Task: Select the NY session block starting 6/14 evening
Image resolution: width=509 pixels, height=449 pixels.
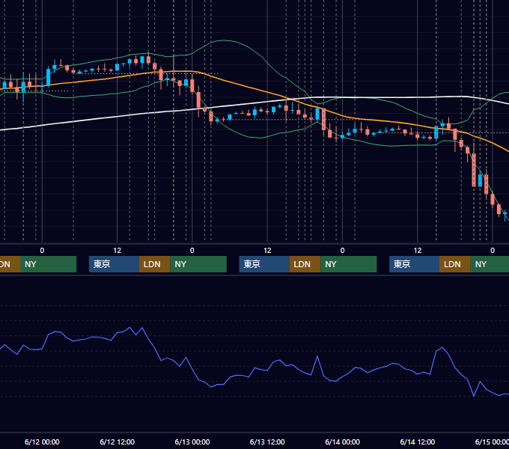Action: (x=490, y=264)
